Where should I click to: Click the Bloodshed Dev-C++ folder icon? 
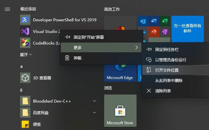pos(25,101)
